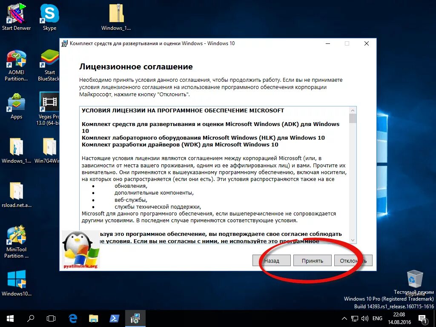Click the license text scrollbar thumb

tap(353, 118)
